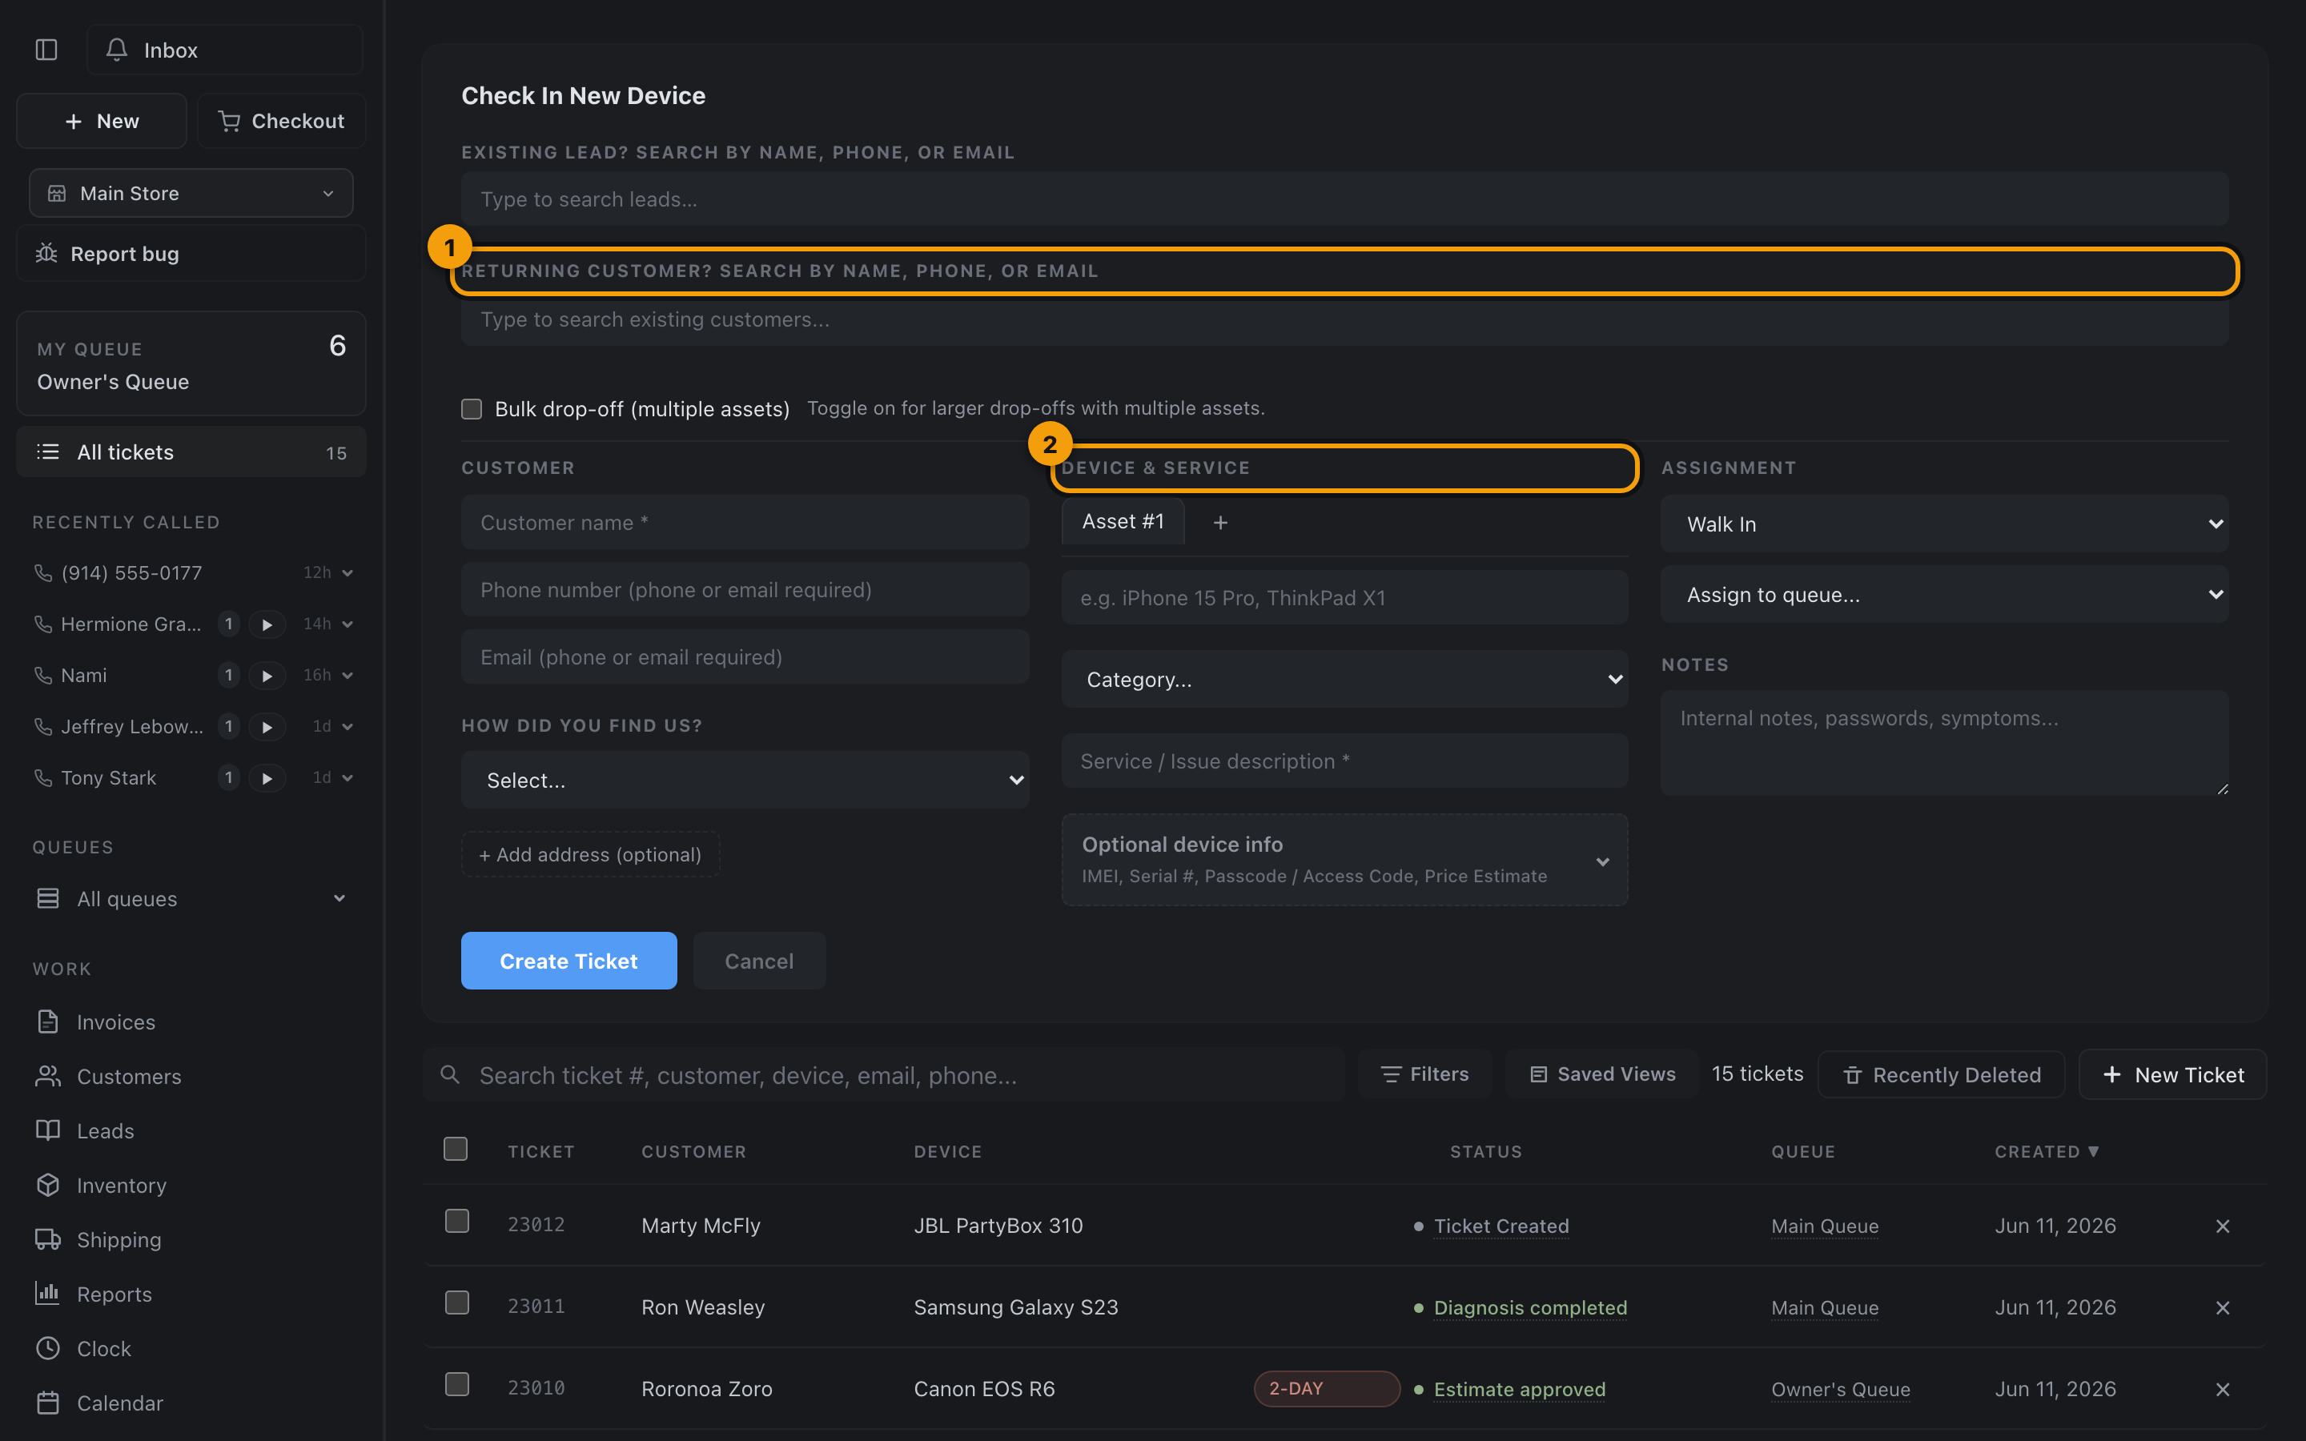
Task: Delete ticket 23012 with the X icon
Action: pos(2222,1226)
